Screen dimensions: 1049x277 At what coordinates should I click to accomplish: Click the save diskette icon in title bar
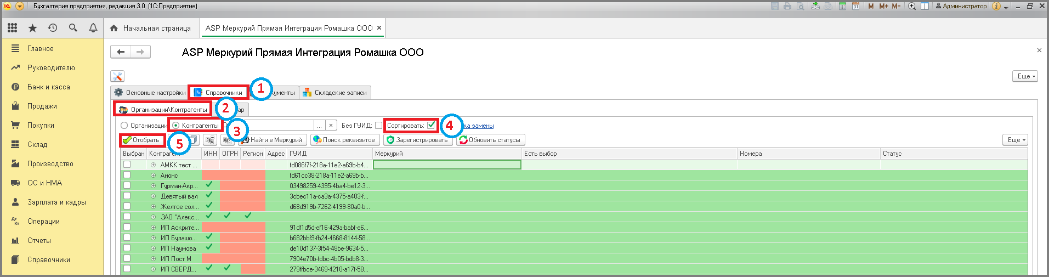[x=775, y=6]
